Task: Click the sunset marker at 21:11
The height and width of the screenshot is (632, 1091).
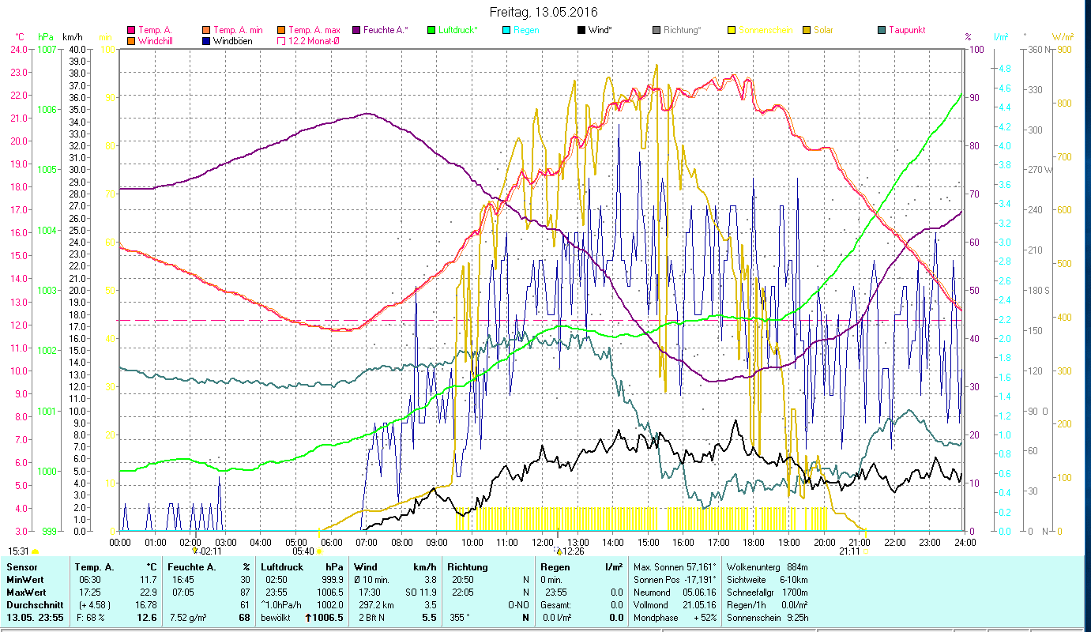Action: tap(867, 551)
